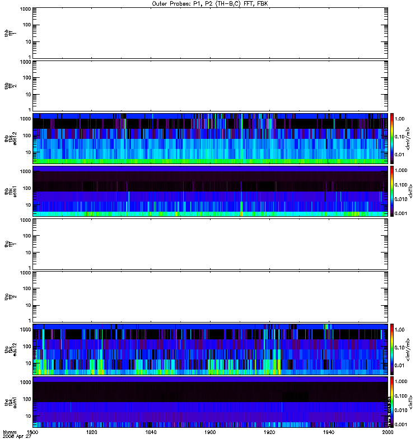The image size is (420, 448).
Task: Click the 'thb fbk scm1' nT color bar
Action: pyautogui.click(x=392, y=191)
